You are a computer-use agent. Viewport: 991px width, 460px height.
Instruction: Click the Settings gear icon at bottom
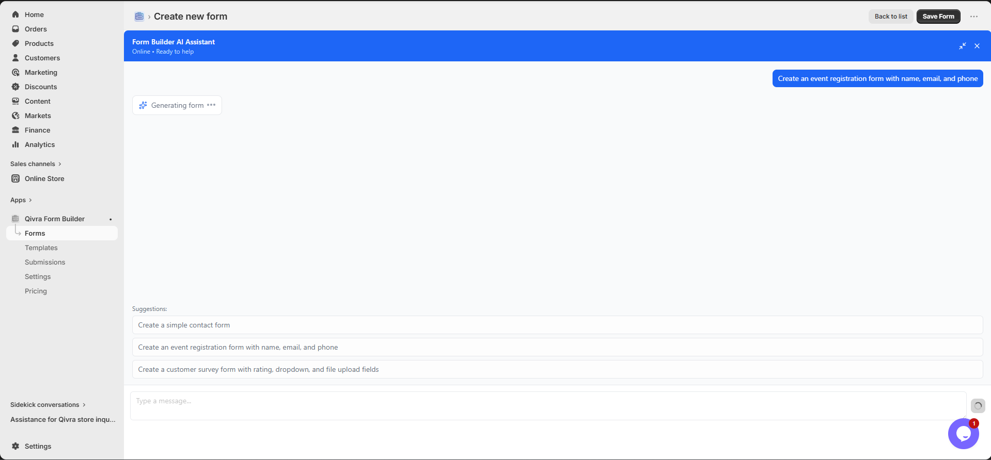tap(15, 446)
